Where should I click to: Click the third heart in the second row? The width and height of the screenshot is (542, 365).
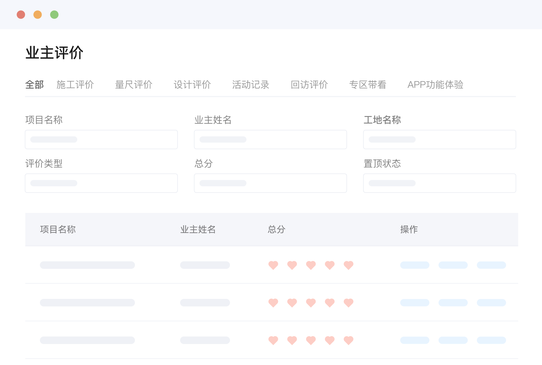[311, 303]
